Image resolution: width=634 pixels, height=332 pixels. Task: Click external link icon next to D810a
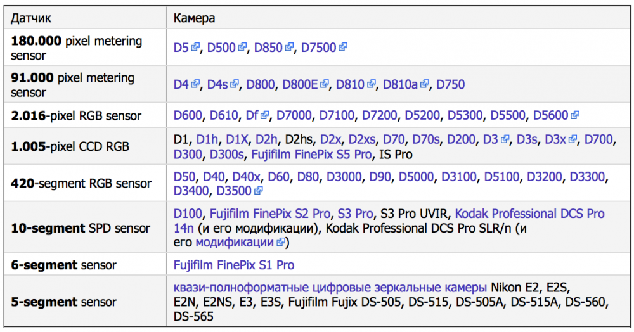424,84
